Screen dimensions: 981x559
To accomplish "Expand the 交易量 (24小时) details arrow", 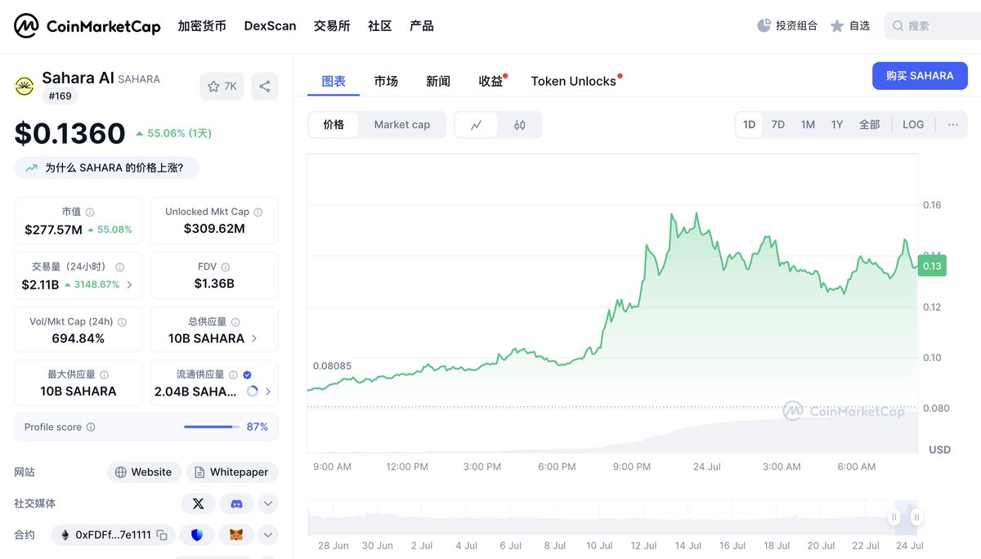I will tap(129, 284).
